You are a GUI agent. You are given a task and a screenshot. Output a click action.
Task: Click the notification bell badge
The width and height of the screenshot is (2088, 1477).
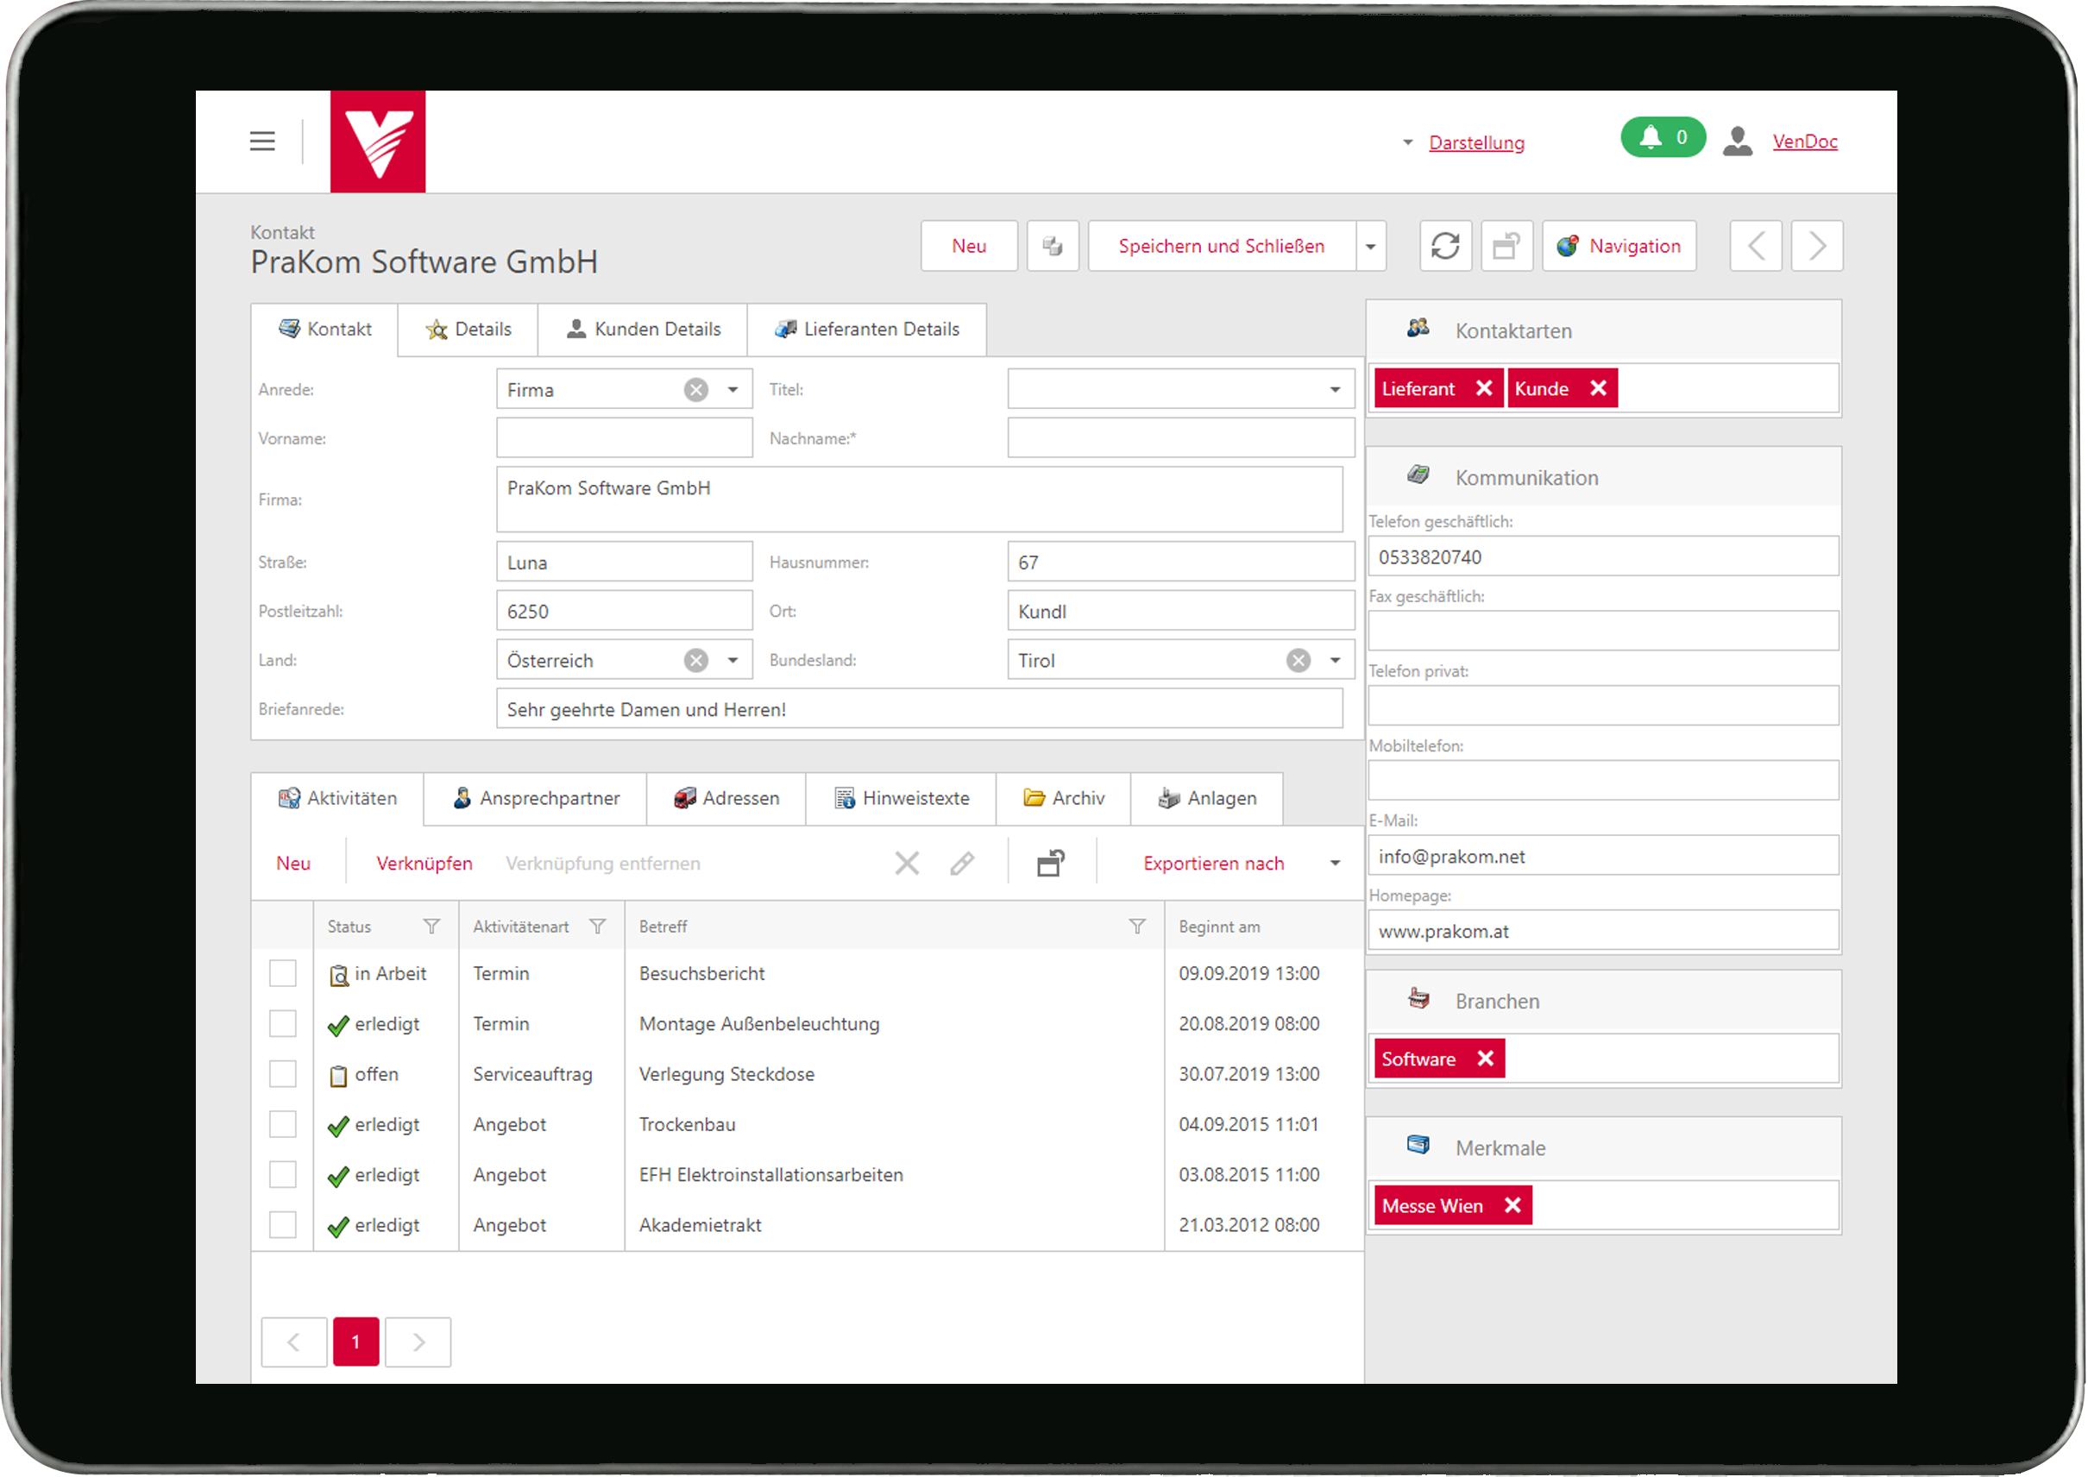1663,137
